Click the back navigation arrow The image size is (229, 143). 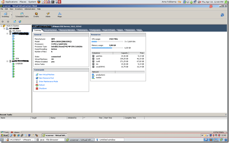3,22
